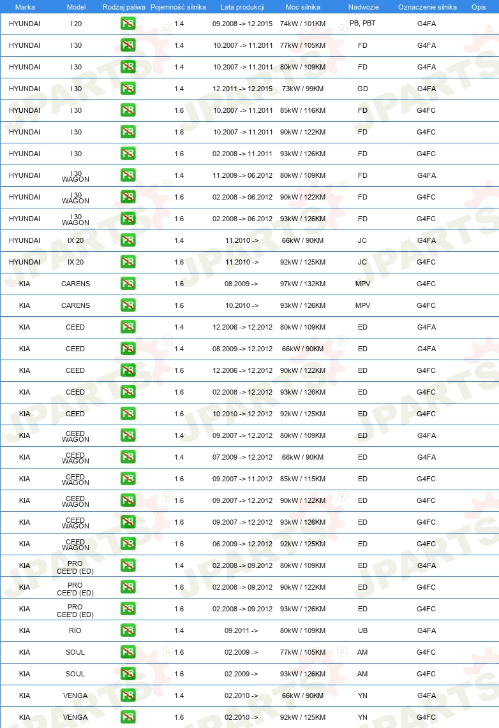Select the fuel icon for Kia Carens 97kW / 132KM
This screenshot has height=728, width=499.
coord(128,283)
